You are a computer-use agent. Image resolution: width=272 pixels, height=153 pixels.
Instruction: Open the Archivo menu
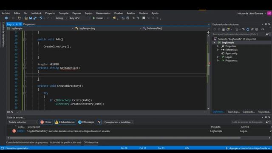[6, 13]
